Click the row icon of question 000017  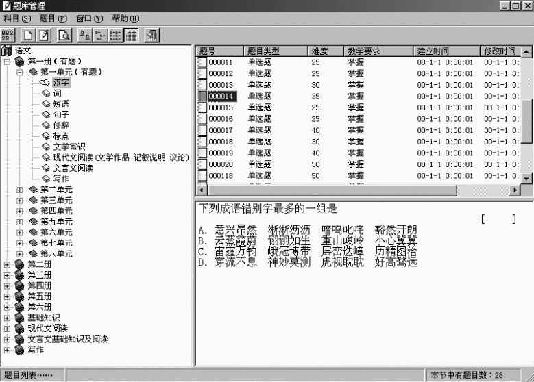[x=203, y=130]
